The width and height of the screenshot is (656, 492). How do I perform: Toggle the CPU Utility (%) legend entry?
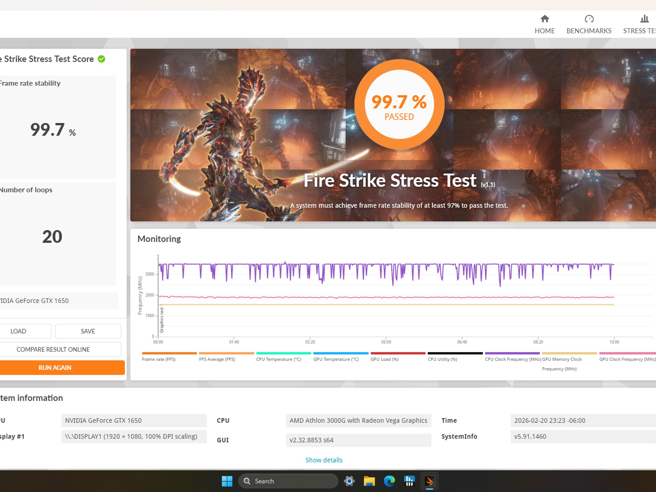click(x=455, y=357)
